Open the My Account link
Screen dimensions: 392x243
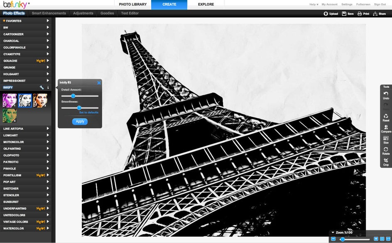click(329, 5)
